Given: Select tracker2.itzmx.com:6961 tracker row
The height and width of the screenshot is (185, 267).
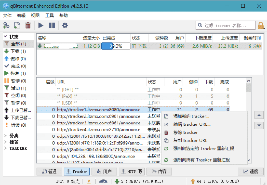Looking at the screenshot, I should (x=99, y=116).
